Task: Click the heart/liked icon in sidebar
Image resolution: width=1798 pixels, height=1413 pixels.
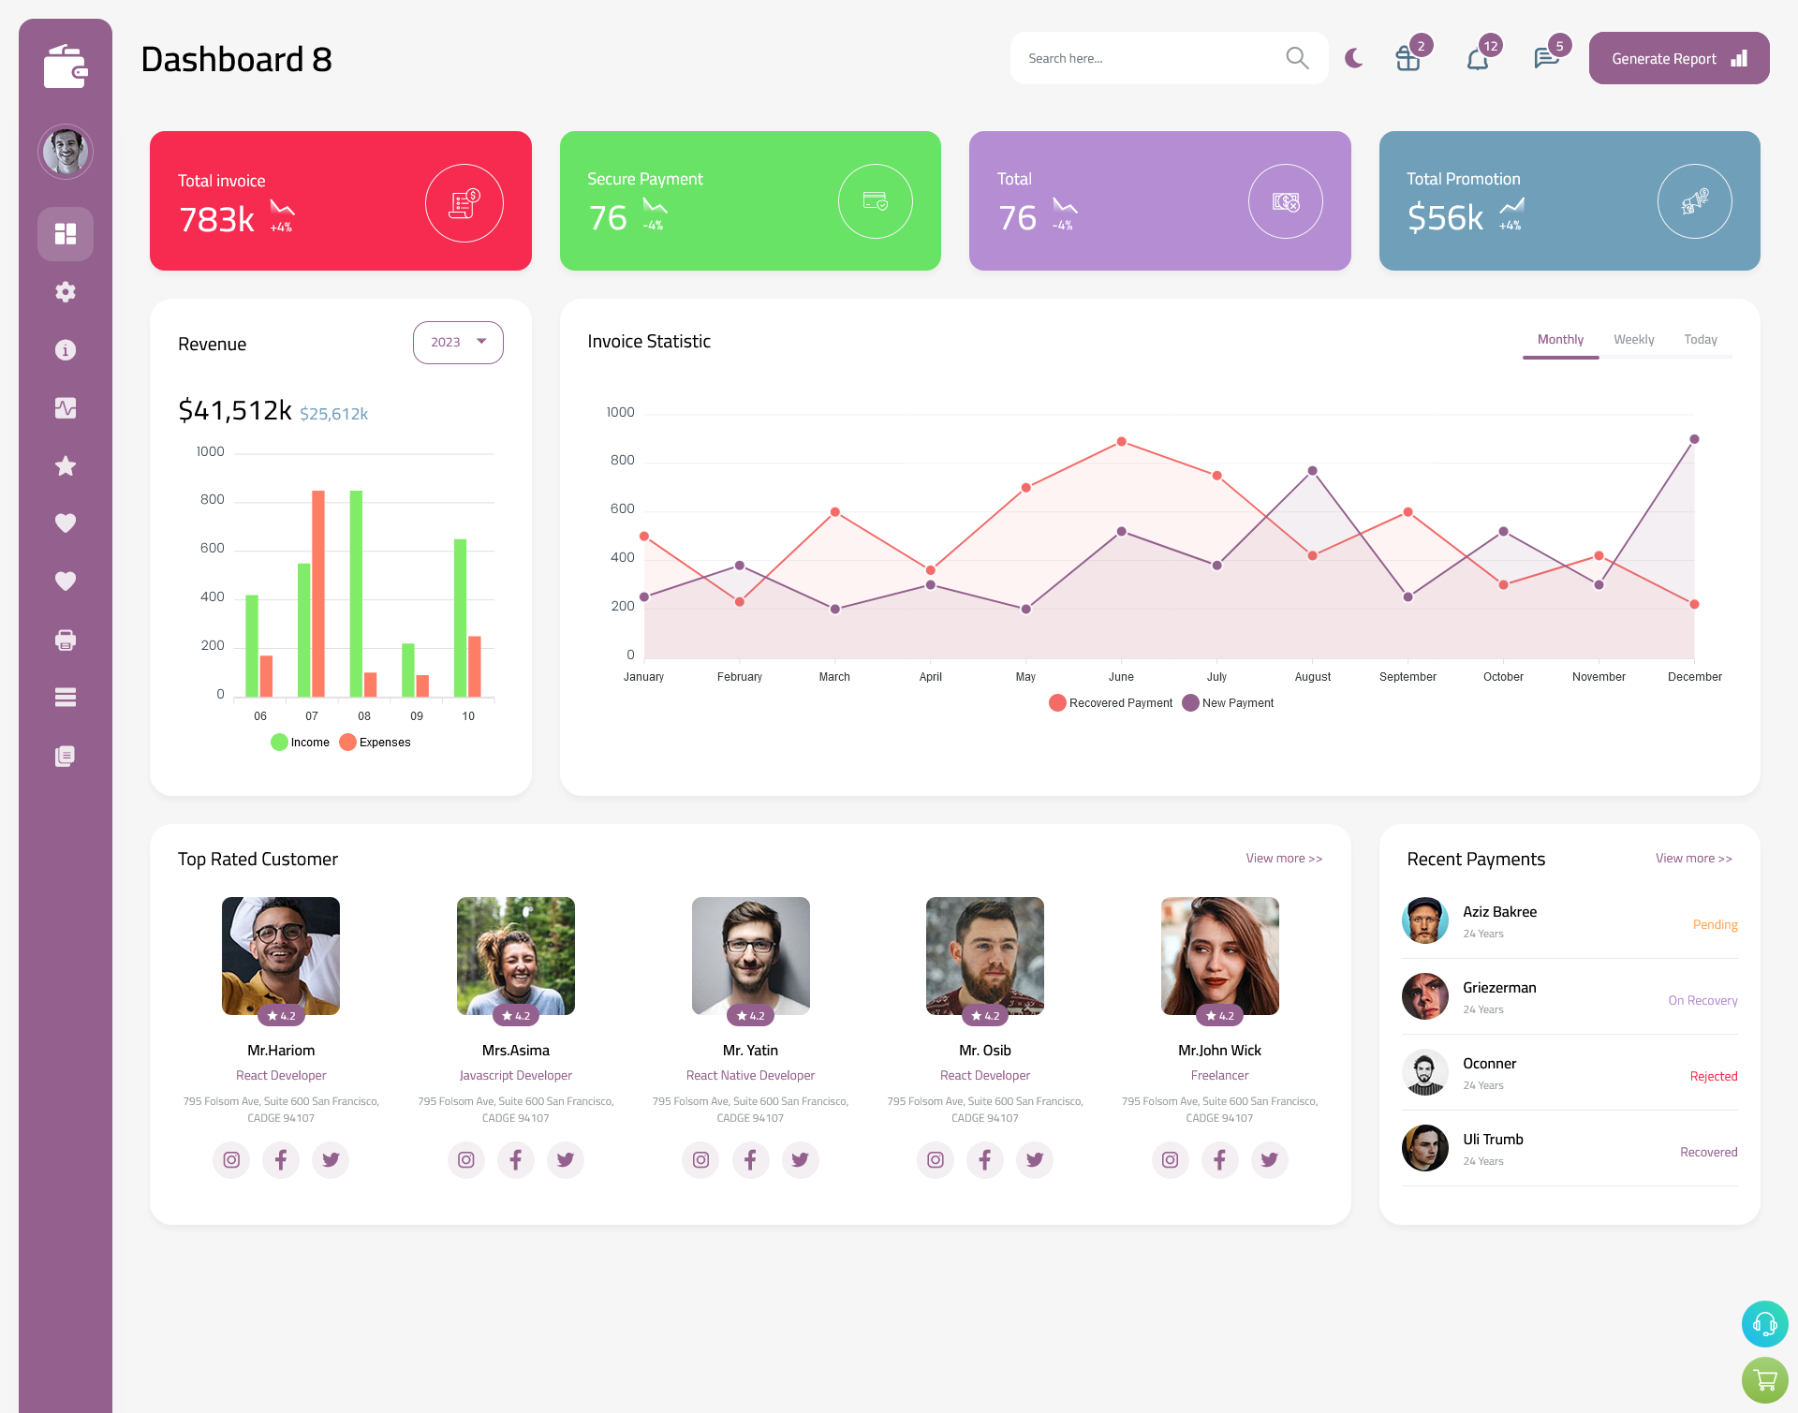Action: pos(66,523)
